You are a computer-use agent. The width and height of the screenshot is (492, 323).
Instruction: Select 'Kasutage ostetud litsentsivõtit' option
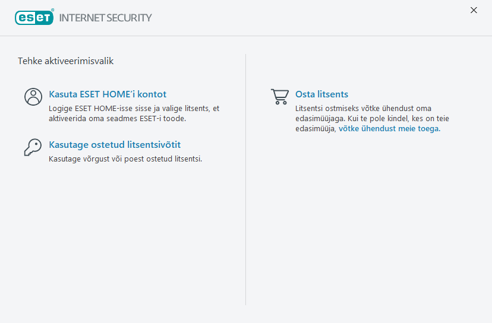click(x=115, y=145)
